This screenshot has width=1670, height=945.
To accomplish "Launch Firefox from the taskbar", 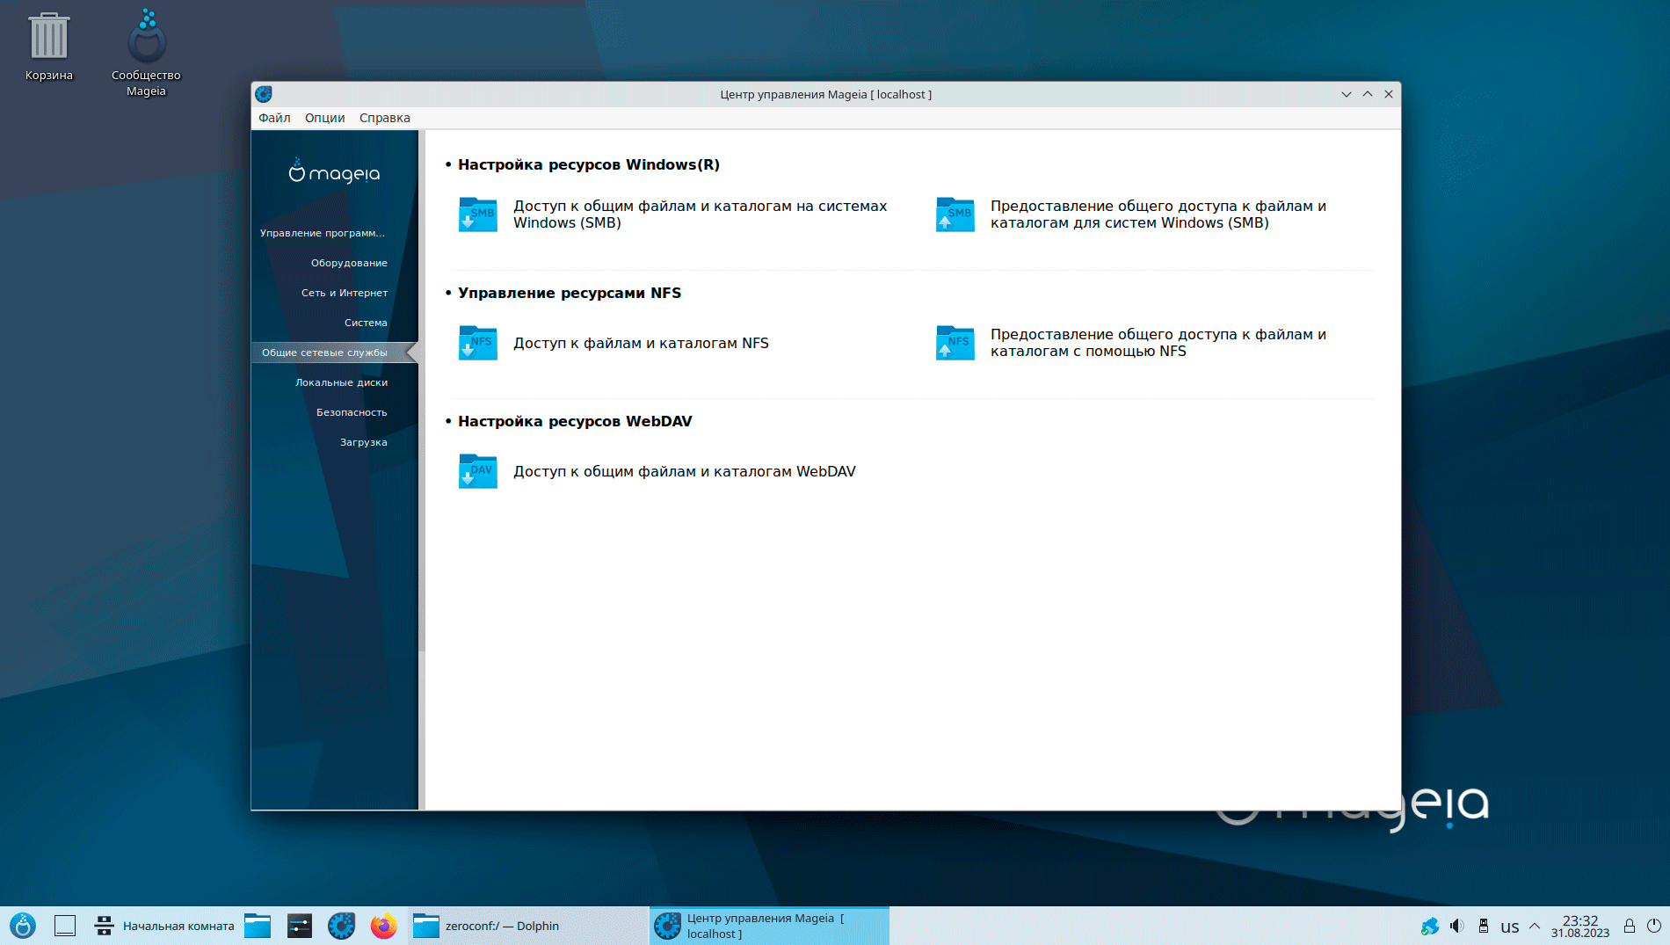I will click(384, 926).
